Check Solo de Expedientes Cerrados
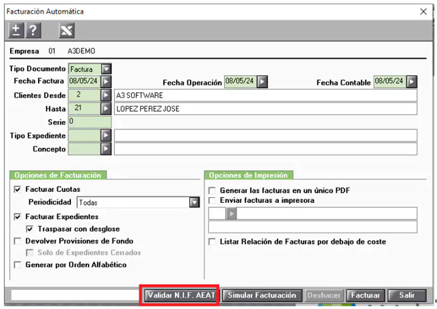The height and width of the screenshot is (309, 437). click(x=30, y=253)
